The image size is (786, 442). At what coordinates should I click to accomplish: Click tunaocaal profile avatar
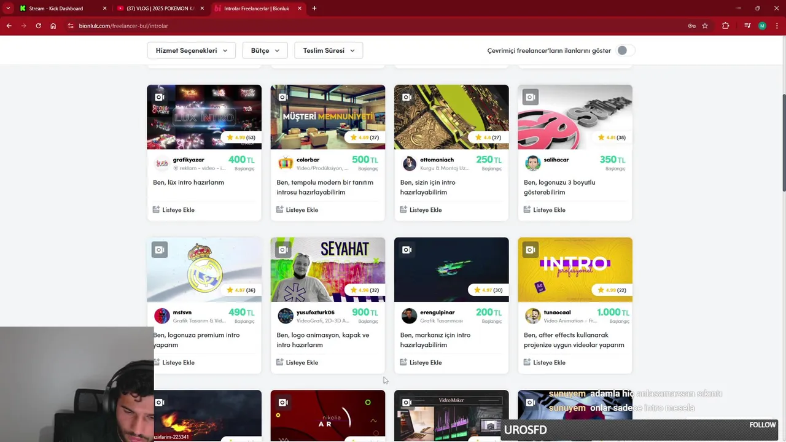coord(533,316)
